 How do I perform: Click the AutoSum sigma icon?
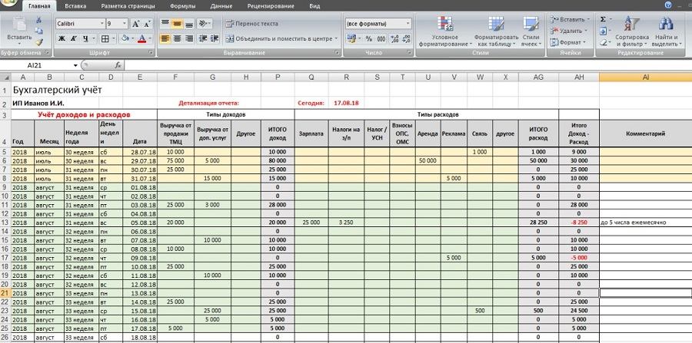click(x=604, y=18)
